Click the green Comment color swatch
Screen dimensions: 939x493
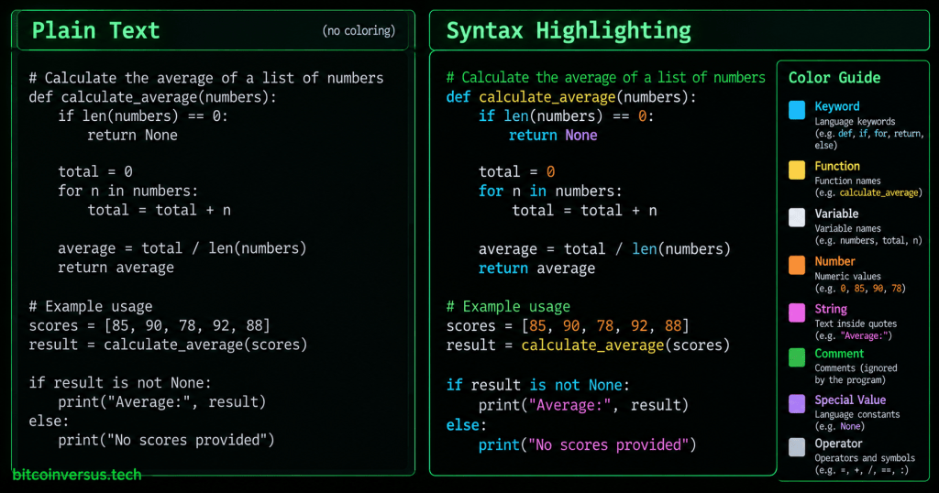click(797, 357)
